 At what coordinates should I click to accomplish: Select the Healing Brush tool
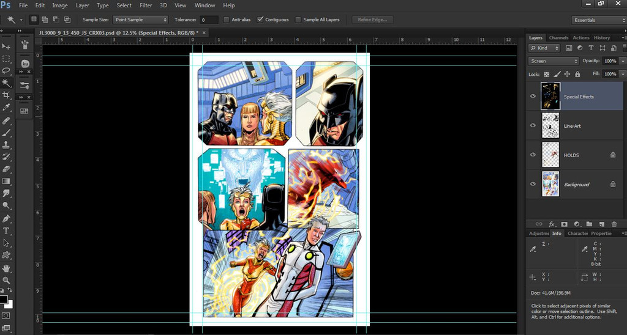[x=6, y=120]
